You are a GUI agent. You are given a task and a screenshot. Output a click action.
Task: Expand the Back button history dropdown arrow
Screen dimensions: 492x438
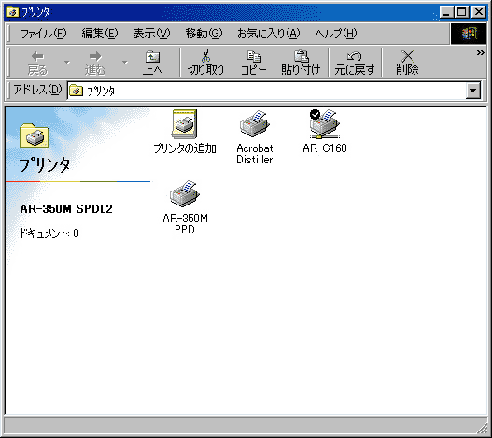click(67, 63)
